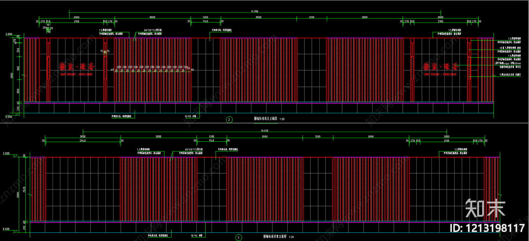Click the large white 知末 watermark logo
The height and width of the screenshot is (241, 529).
485,209
